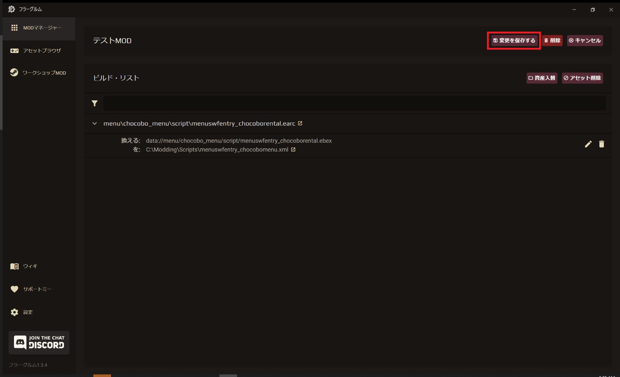Click the heart icon next to サポートミー
Viewport: 620px width, 377px height.
point(14,289)
